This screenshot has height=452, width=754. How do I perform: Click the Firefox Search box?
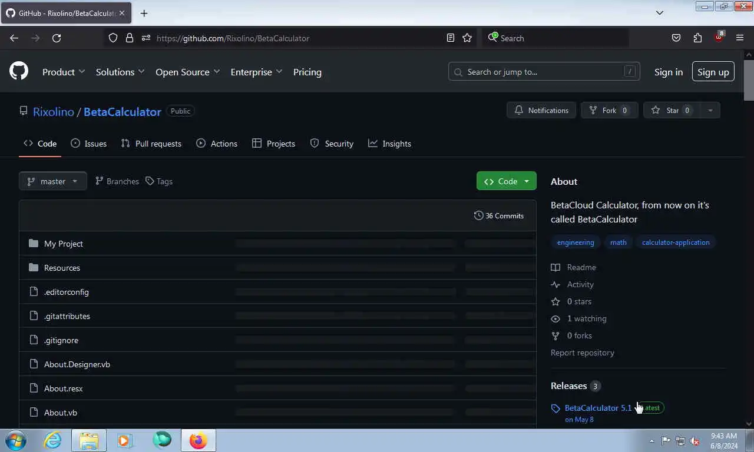pyautogui.click(x=555, y=38)
